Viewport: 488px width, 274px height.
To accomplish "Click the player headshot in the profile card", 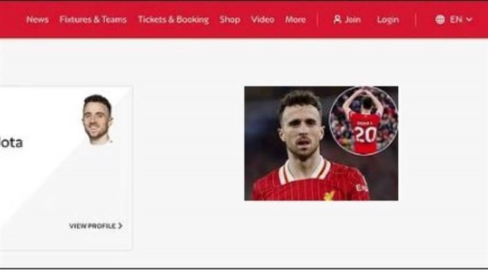I will pyautogui.click(x=97, y=120).
